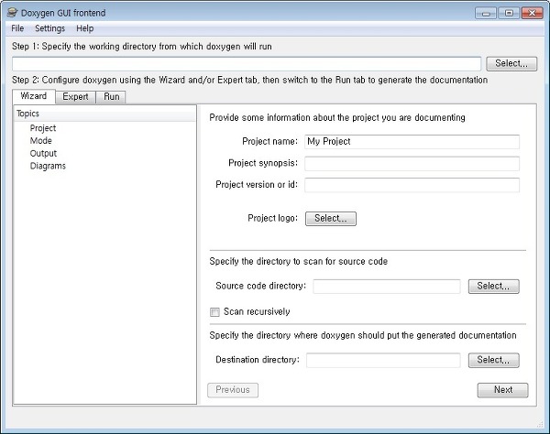
Task: Open the File menu
Action: (x=17, y=28)
